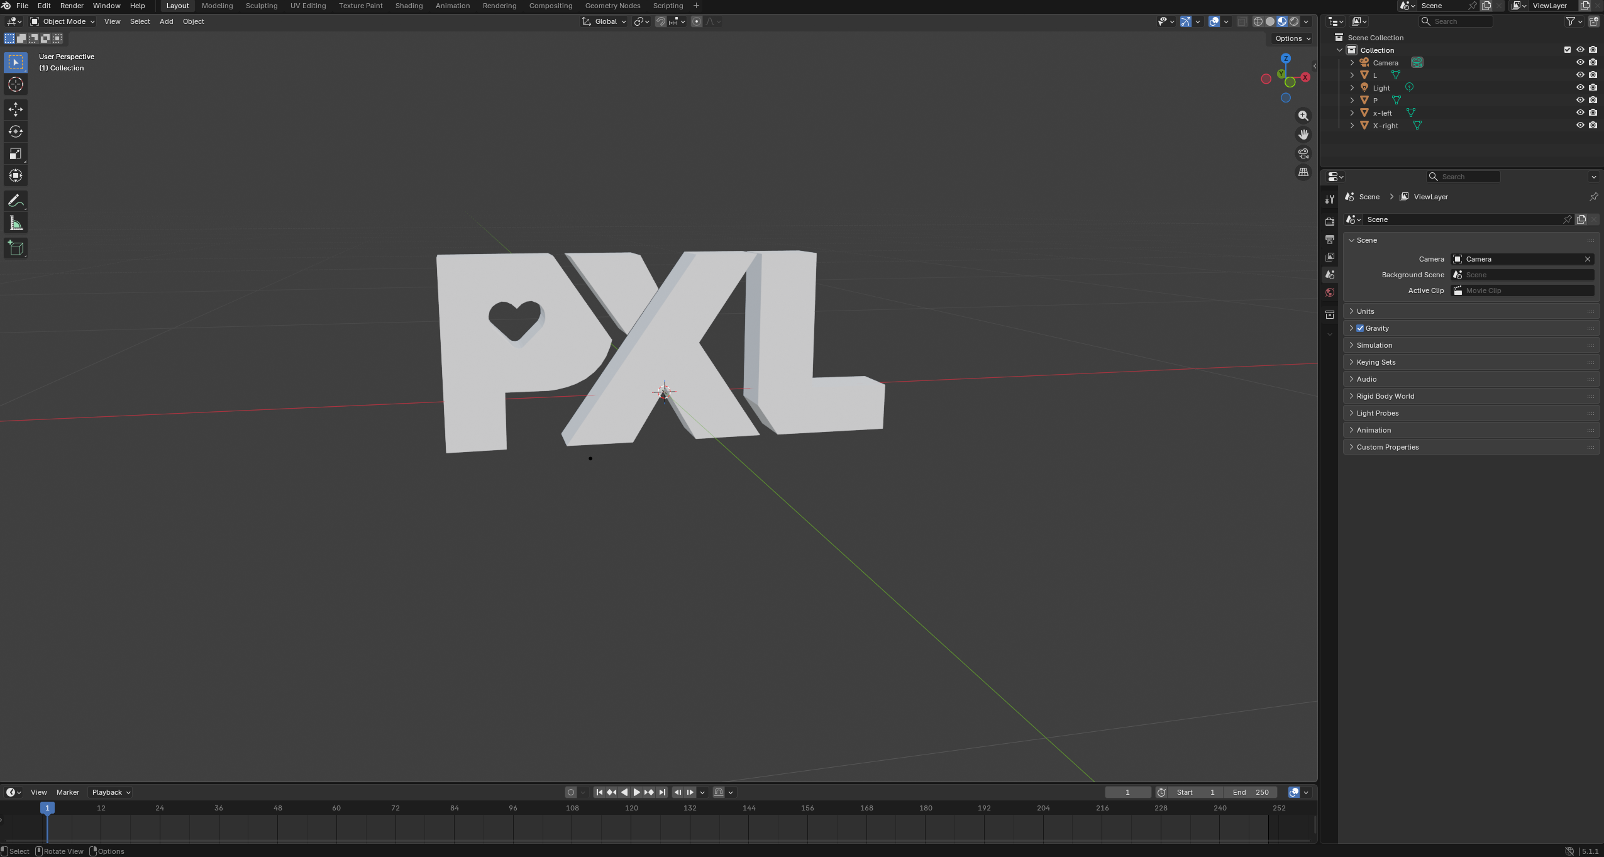The image size is (1604, 857).
Task: Click the End frame value field
Action: pyautogui.click(x=1250, y=792)
